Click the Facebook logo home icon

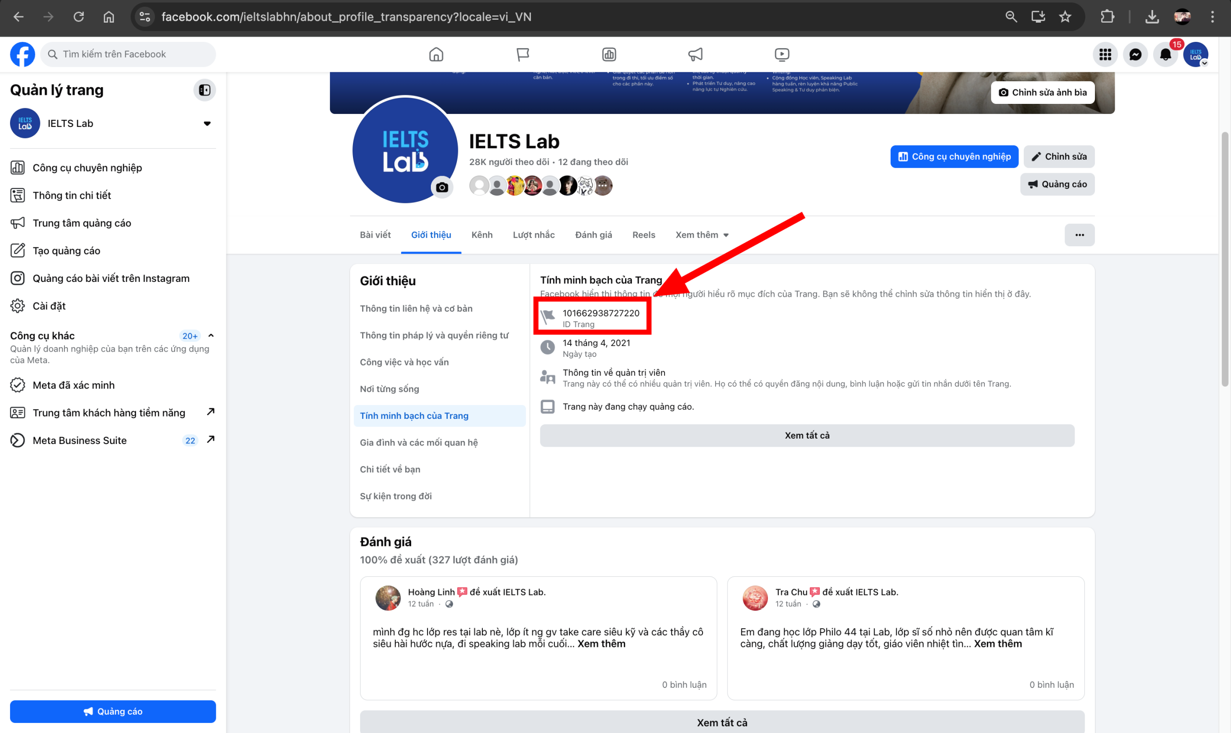pos(23,54)
